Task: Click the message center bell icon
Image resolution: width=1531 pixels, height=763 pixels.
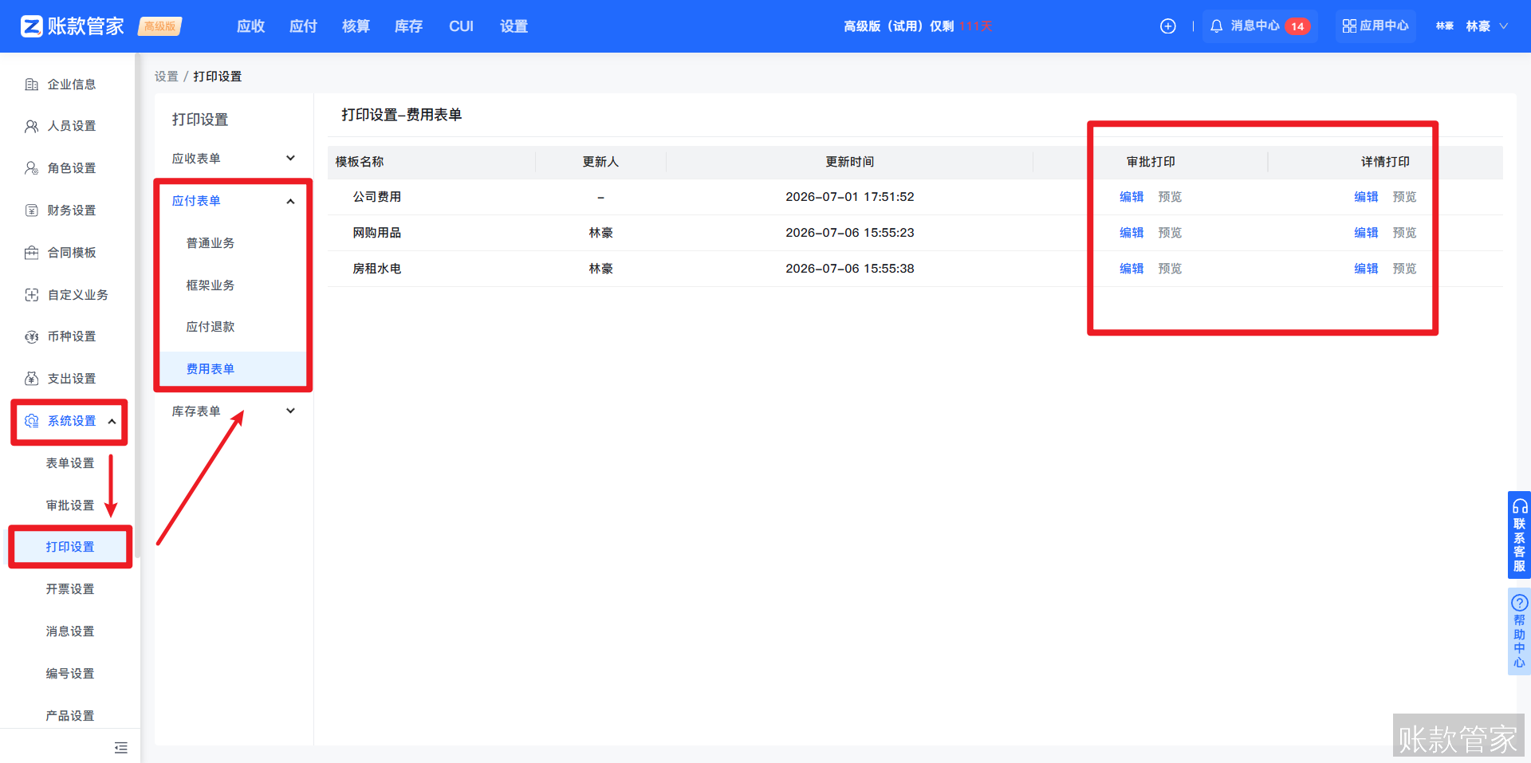Action: point(1216,26)
